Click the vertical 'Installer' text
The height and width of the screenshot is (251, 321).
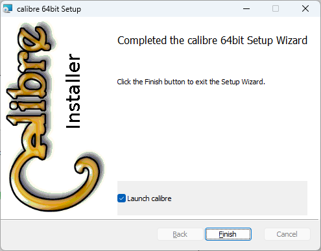click(73, 91)
